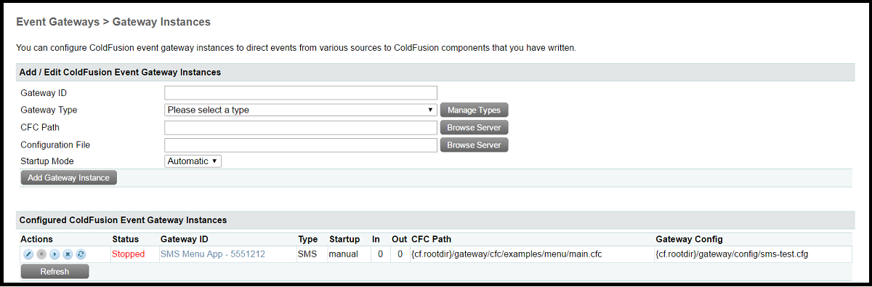Click the Status column header
872x287 pixels.
[x=125, y=239]
